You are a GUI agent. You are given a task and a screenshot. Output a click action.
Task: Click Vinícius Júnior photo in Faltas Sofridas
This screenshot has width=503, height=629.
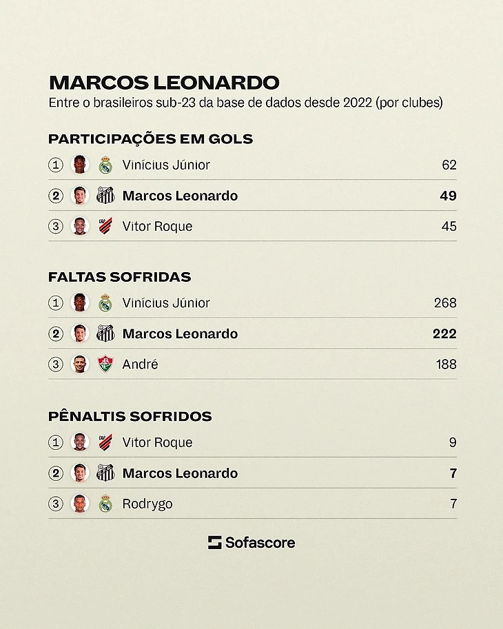point(80,302)
